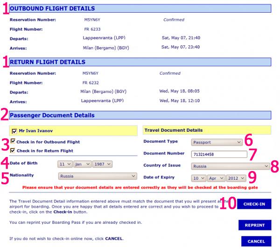Image resolution: width=280 pixels, height=250 pixels.
Task: Uncheck Check in for Outbound Flight
Action: coord(13,141)
